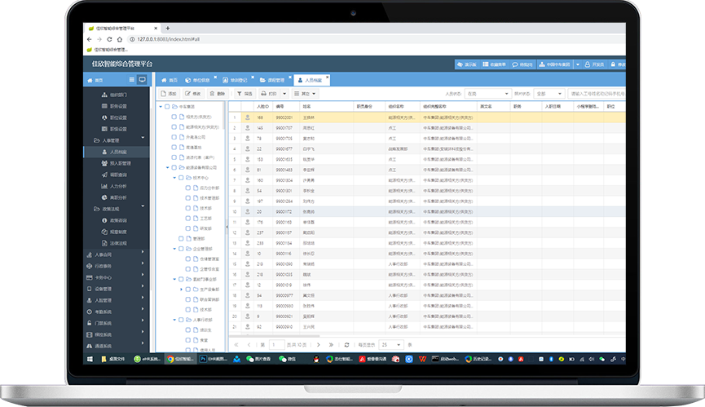Go to next page using pagination arrow
The height and width of the screenshot is (407, 705).
[x=319, y=345]
